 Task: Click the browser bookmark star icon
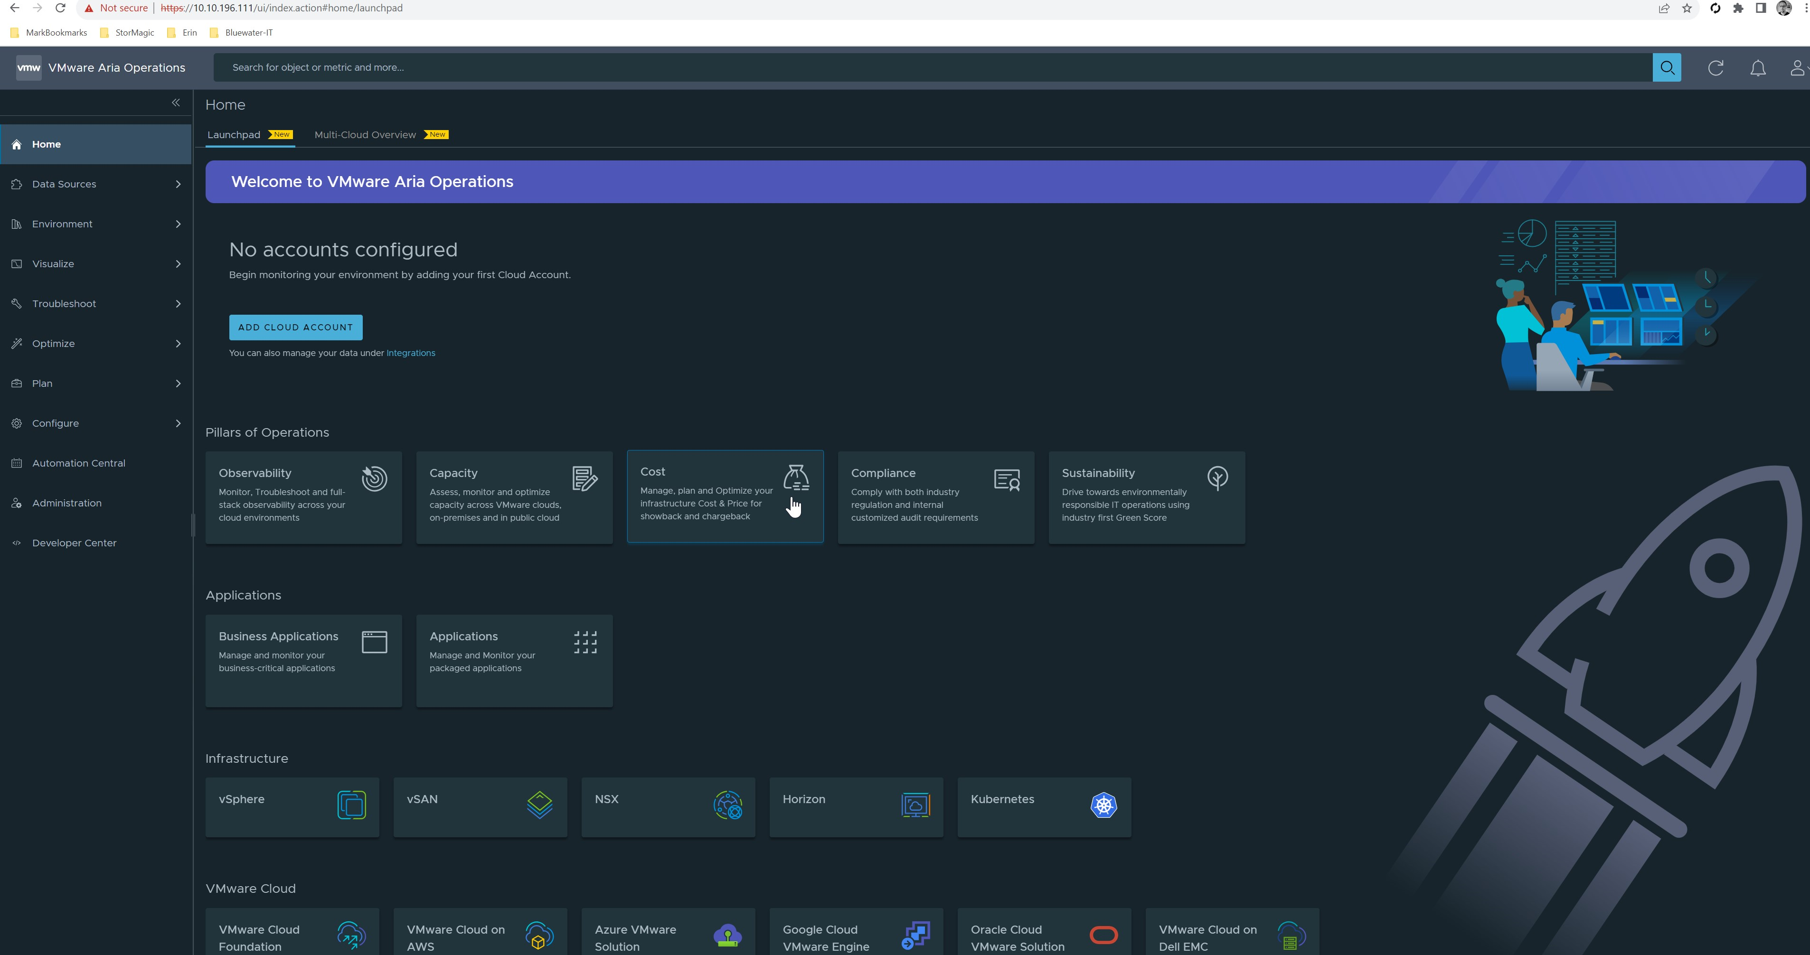click(x=1687, y=9)
